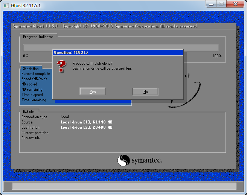Image resolution: width=247 pixels, height=195 pixels.
Task: Click the 'Source' detail label
Action: 27,122
